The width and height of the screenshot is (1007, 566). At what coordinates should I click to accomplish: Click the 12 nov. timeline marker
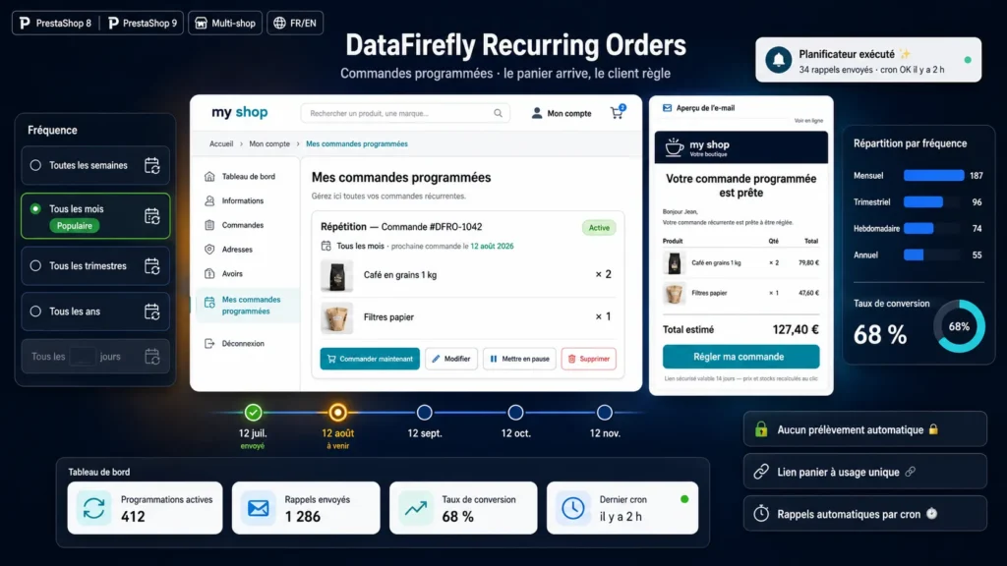tap(605, 413)
